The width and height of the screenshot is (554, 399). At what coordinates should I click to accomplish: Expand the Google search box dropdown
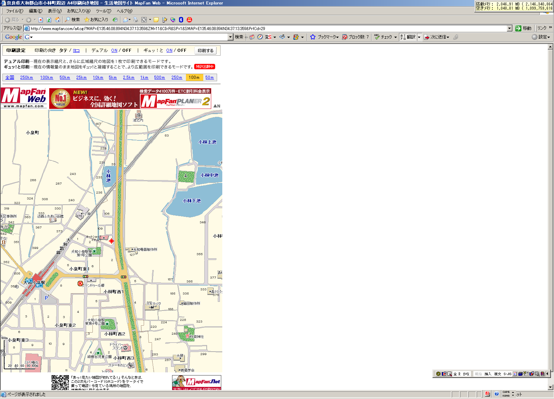pyautogui.click(x=231, y=37)
